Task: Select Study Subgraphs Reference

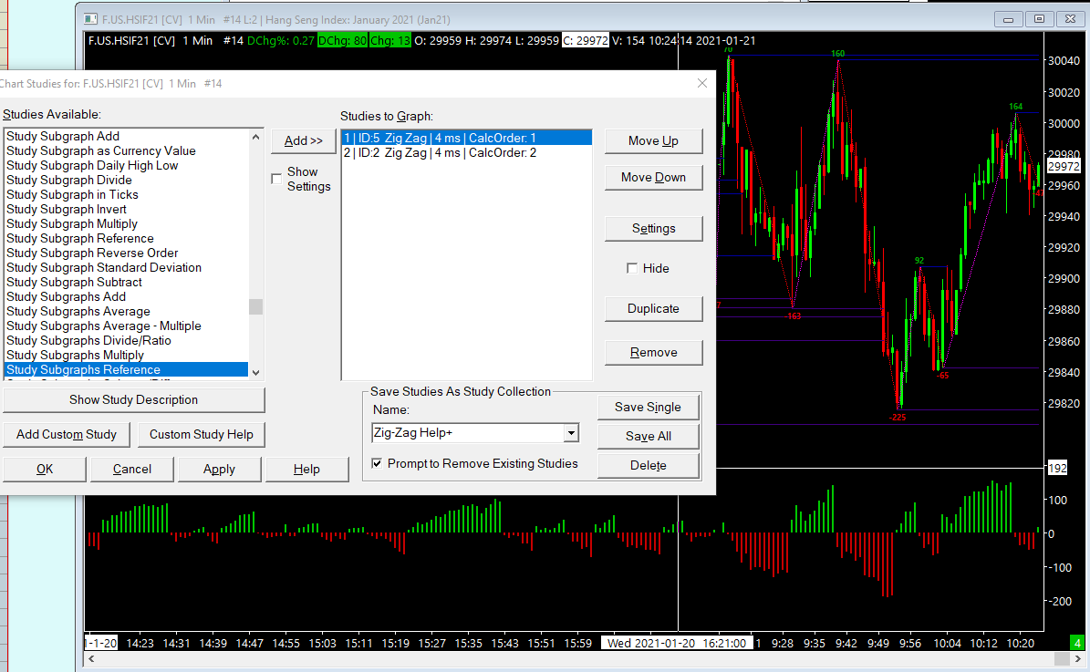Action: coord(126,369)
